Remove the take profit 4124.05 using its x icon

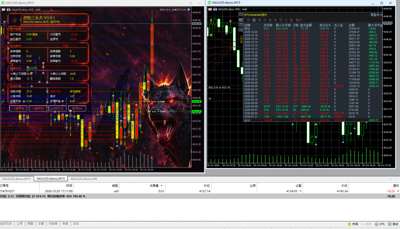coord(301,191)
